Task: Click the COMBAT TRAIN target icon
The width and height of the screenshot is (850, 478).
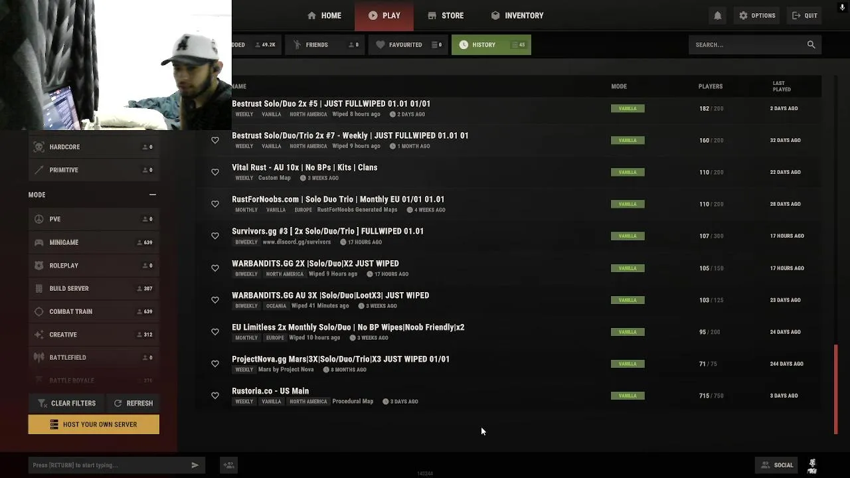Action: coord(39,311)
